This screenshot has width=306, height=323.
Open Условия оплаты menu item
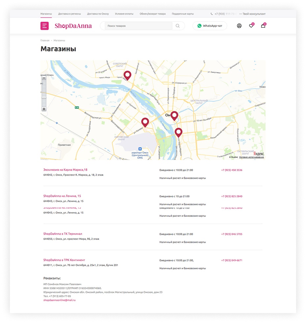[x=124, y=14]
